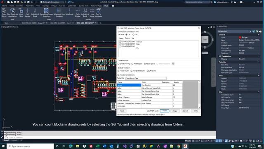264x149 pixels.
Task: Select the Line Jump modify tool
Action: tap(92, 13)
